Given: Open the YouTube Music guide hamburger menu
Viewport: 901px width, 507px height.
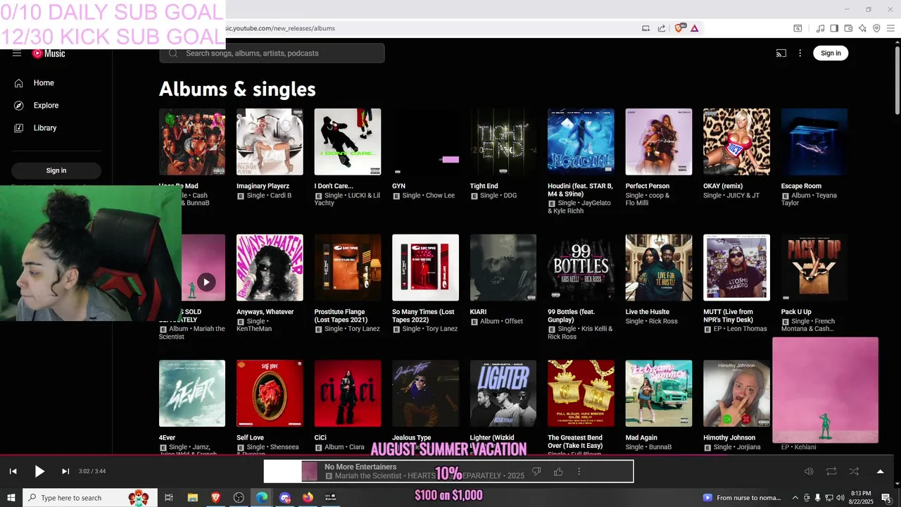Looking at the screenshot, I should (x=17, y=54).
